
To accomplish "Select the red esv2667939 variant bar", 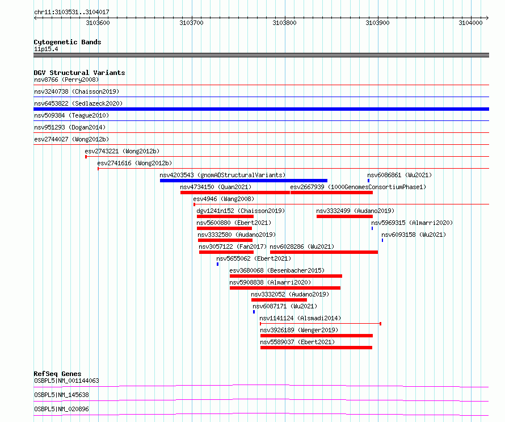I will coord(332,193).
